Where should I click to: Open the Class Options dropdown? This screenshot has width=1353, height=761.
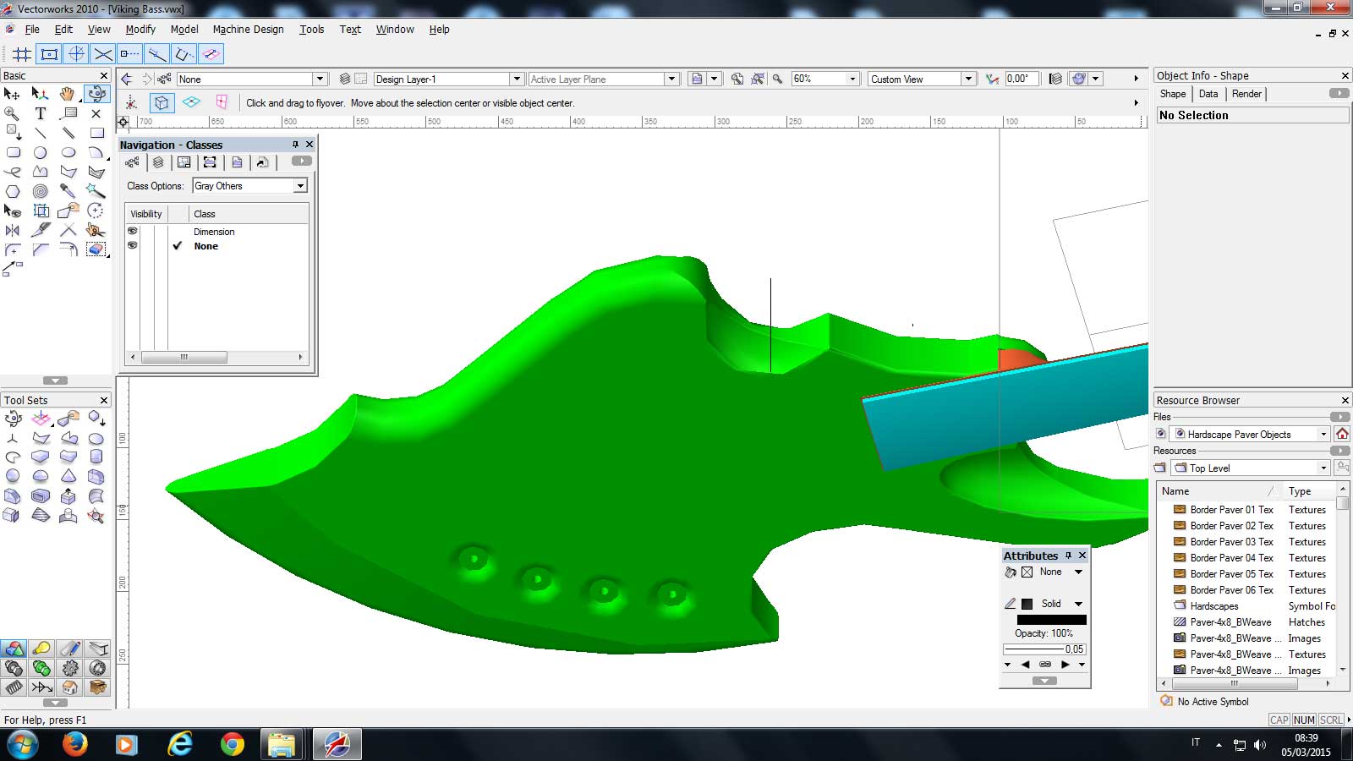300,186
